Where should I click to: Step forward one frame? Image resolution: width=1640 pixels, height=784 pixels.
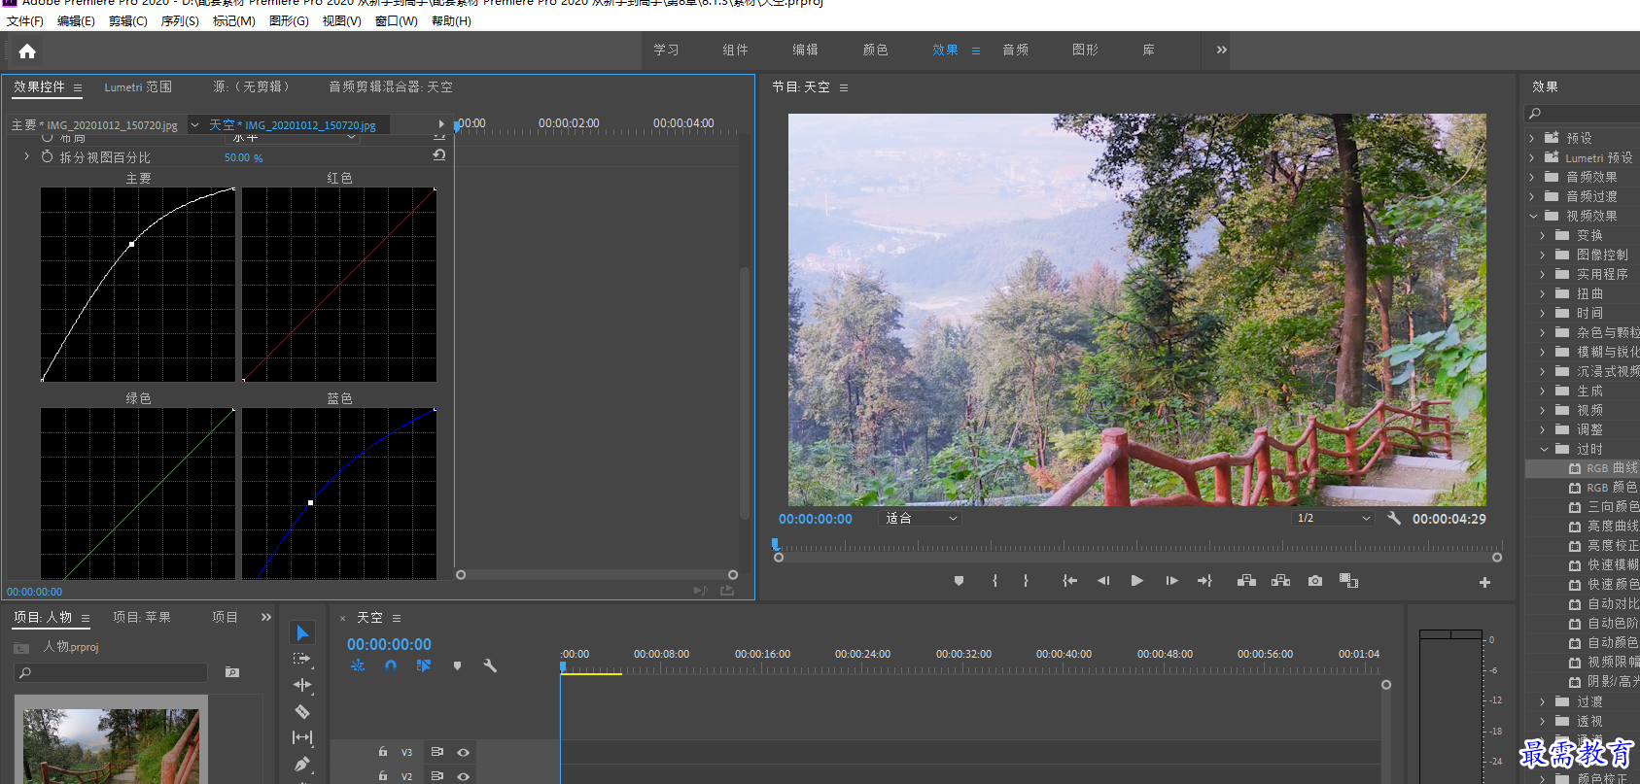pos(1171,581)
